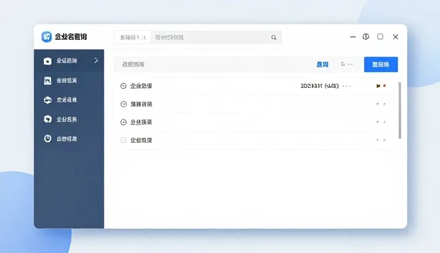
Task: Click the red marker icon on dated row
Action: coord(385,85)
